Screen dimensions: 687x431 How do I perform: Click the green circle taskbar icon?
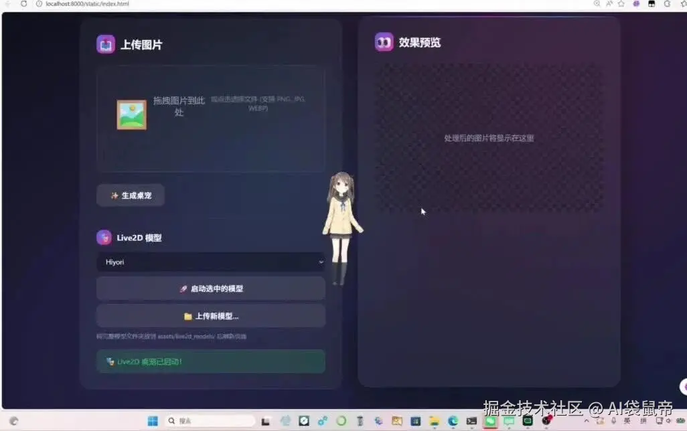[341, 421]
